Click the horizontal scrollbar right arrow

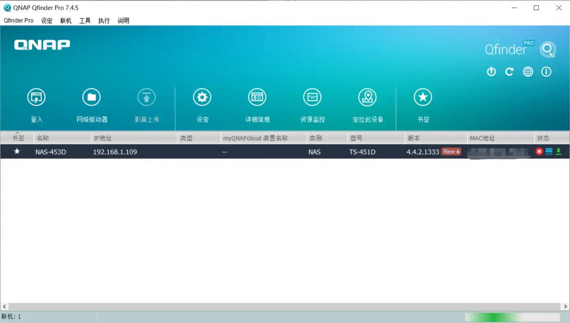click(565, 306)
